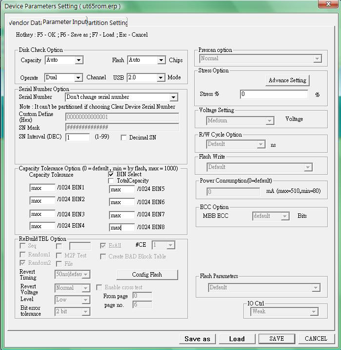
Task: Uncheck the BIN Select checkbox
Action: click(111, 174)
